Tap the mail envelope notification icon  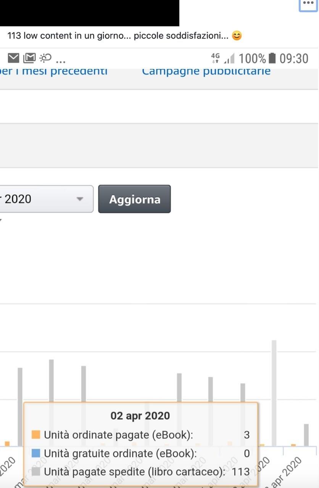click(13, 58)
